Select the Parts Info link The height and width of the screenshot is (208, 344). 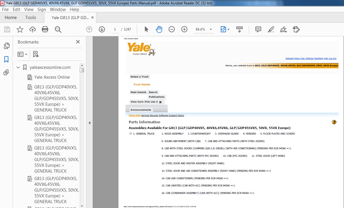134,116
